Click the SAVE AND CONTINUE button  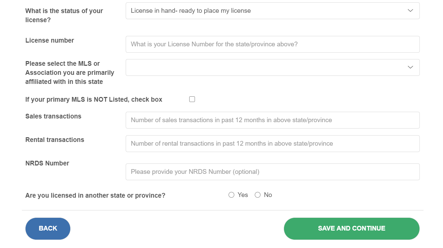[351, 229]
